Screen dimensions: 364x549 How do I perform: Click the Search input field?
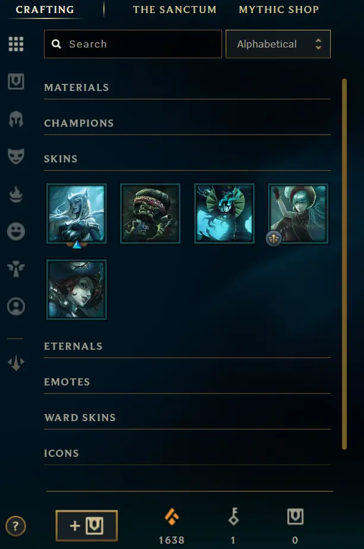pyautogui.click(x=133, y=44)
